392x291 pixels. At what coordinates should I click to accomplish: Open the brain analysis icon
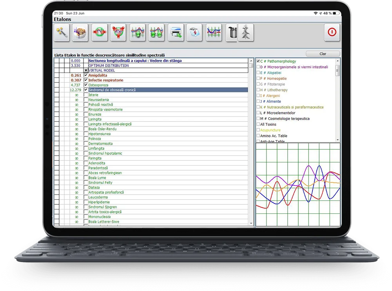pos(81,33)
